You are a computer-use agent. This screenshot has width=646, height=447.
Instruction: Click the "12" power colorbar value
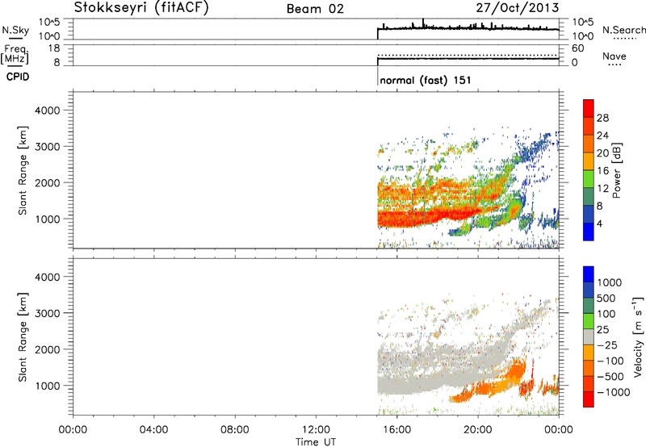(x=602, y=189)
